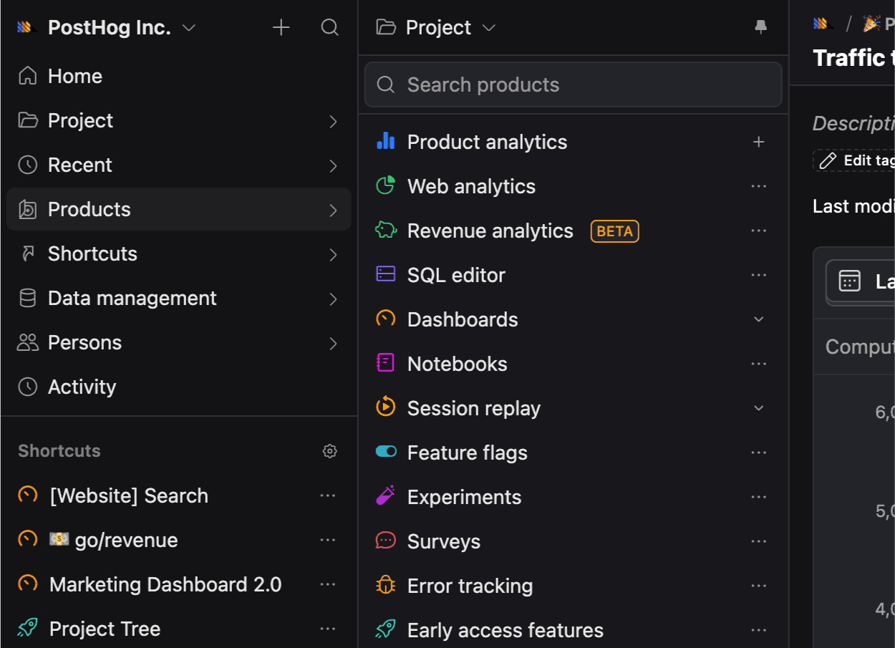Open more options for Surveys
This screenshot has width=895, height=648.
click(x=759, y=541)
